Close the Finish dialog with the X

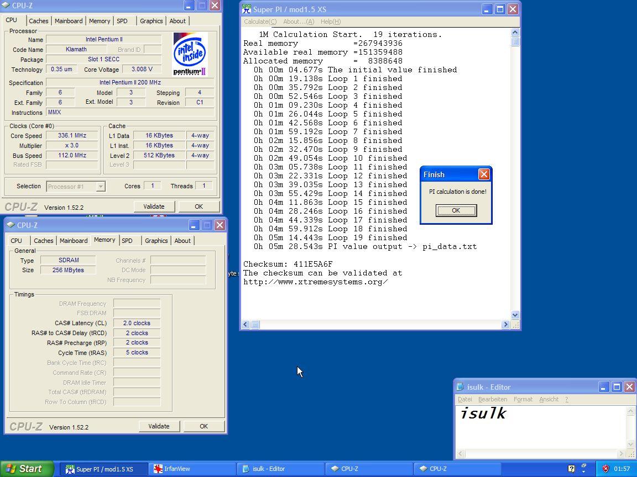(x=484, y=174)
